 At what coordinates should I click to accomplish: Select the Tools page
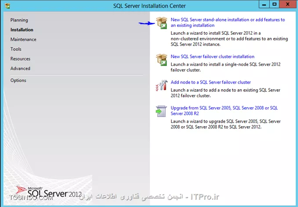16,49
